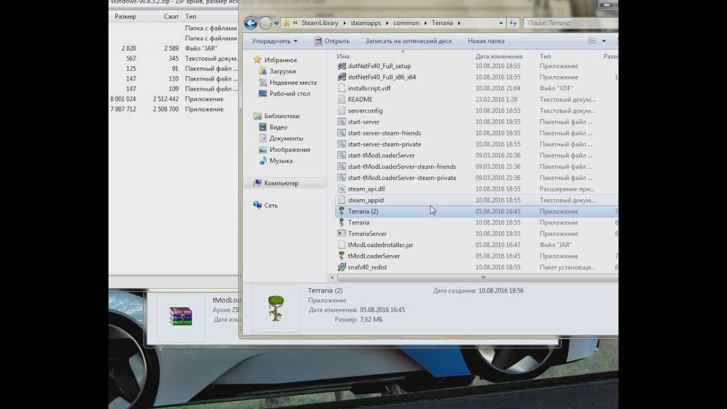Select the 8 001 024 size application row
Image resolution: width=727 pixels, height=409 pixels.
pos(173,99)
